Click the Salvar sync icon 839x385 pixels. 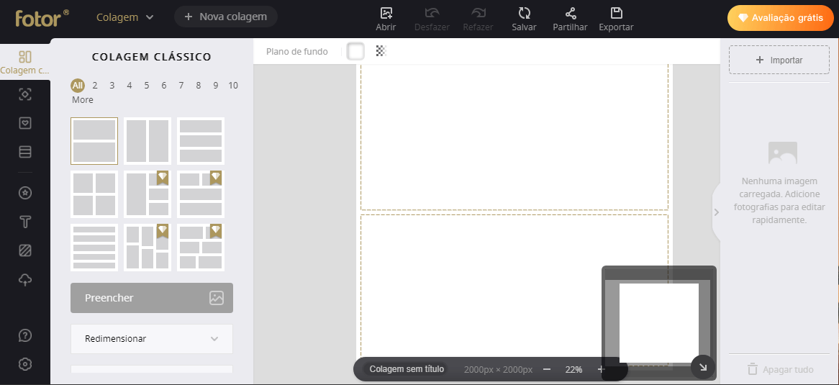tap(524, 13)
